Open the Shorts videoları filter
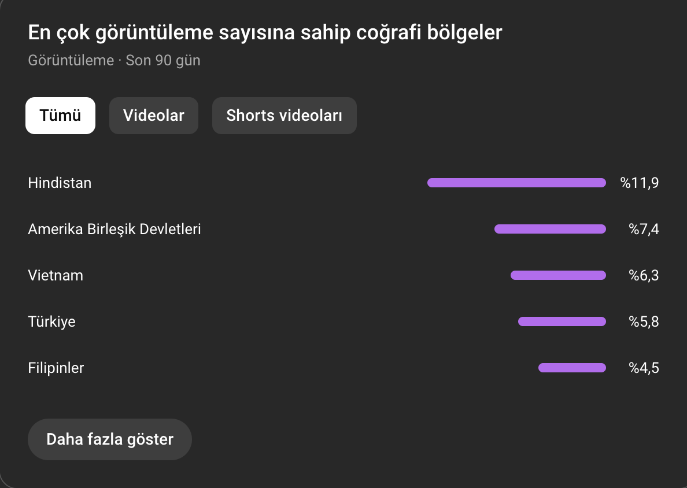687x488 pixels. [x=285, y=116]
